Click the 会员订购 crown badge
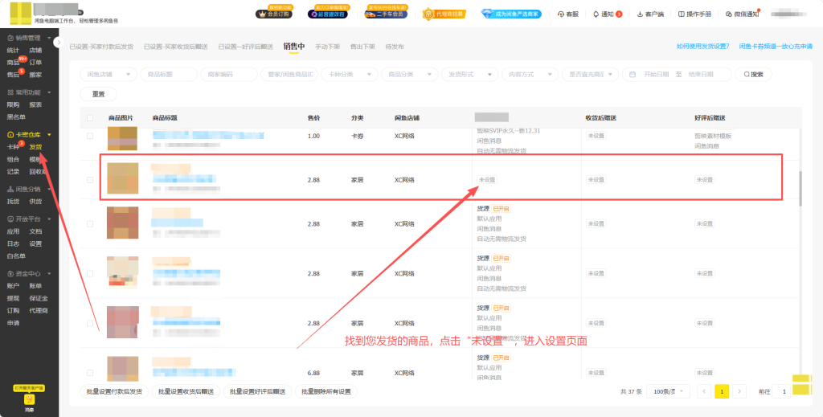The width and height of the screenshot is (823, 417). [x=274, y=14]
